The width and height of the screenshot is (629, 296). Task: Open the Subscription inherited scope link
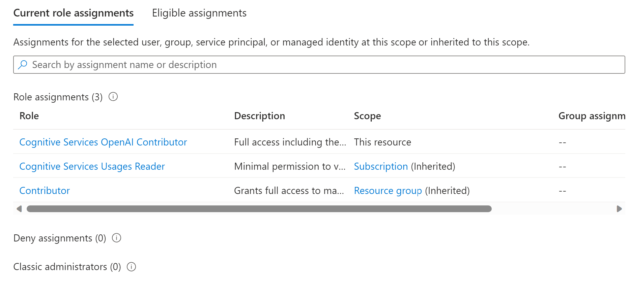click(380, 166)
